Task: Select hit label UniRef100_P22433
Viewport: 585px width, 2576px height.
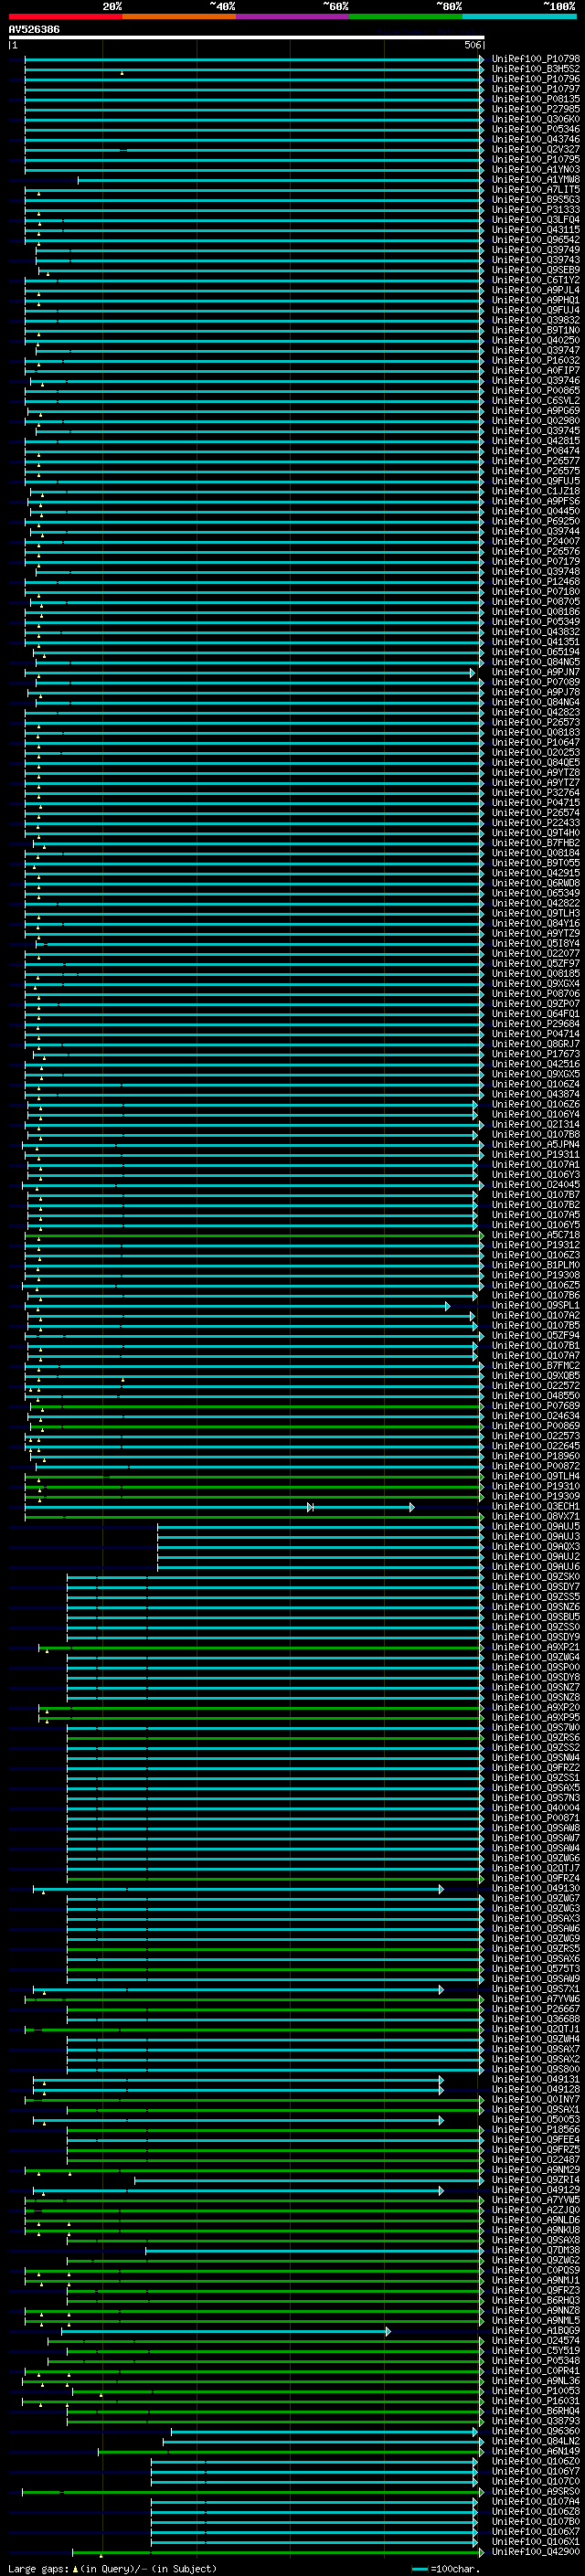Action: click(x=536, y=822)
